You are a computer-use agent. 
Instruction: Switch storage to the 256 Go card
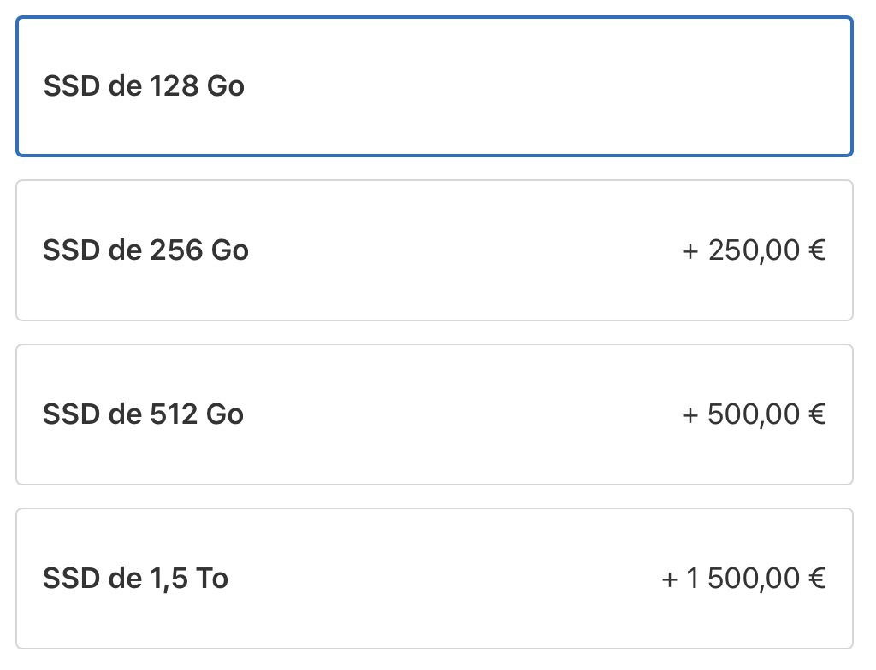[434, 250]
